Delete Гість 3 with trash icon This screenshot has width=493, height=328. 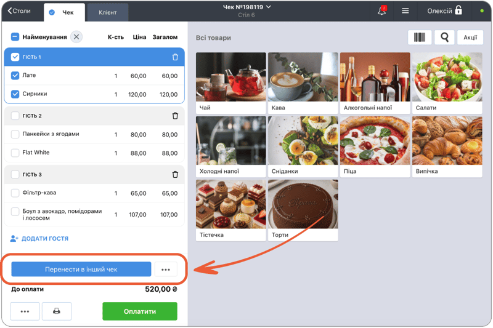tap(175, 175)
